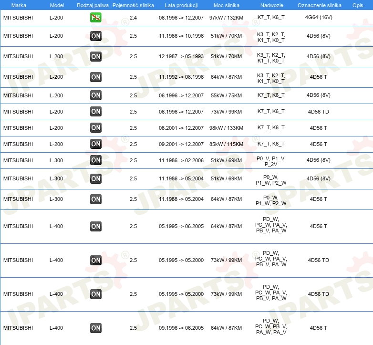The height and width of the screenshot is (345, 373).
Task: Click production dates 05.1995 -> 06.2005
Action: point(181,226)
